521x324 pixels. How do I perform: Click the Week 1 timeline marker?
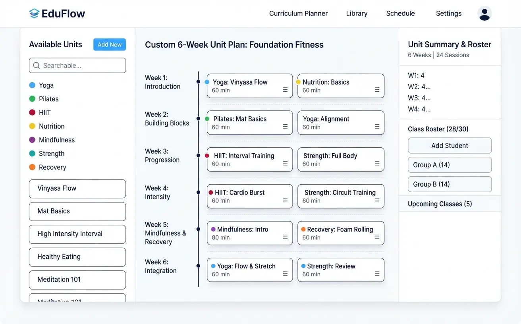[x=198, y=82]
